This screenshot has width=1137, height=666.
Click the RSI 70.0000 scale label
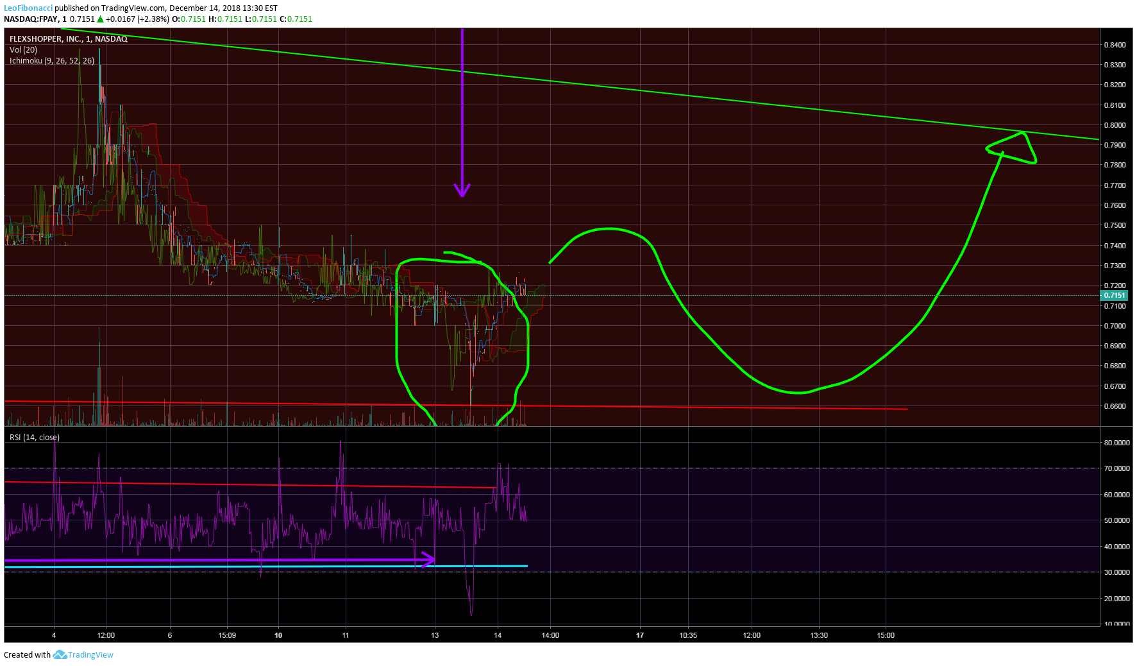[x=1116, y=468]
